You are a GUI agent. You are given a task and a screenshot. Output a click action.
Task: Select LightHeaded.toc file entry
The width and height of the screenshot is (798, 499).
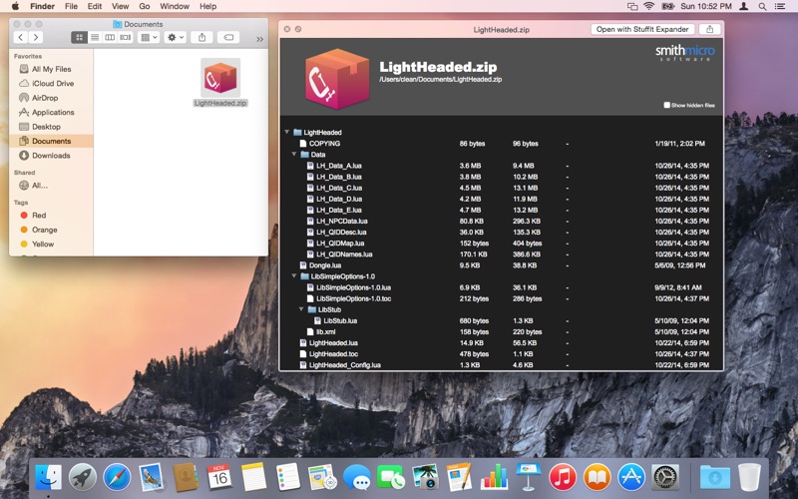(333, 354)
